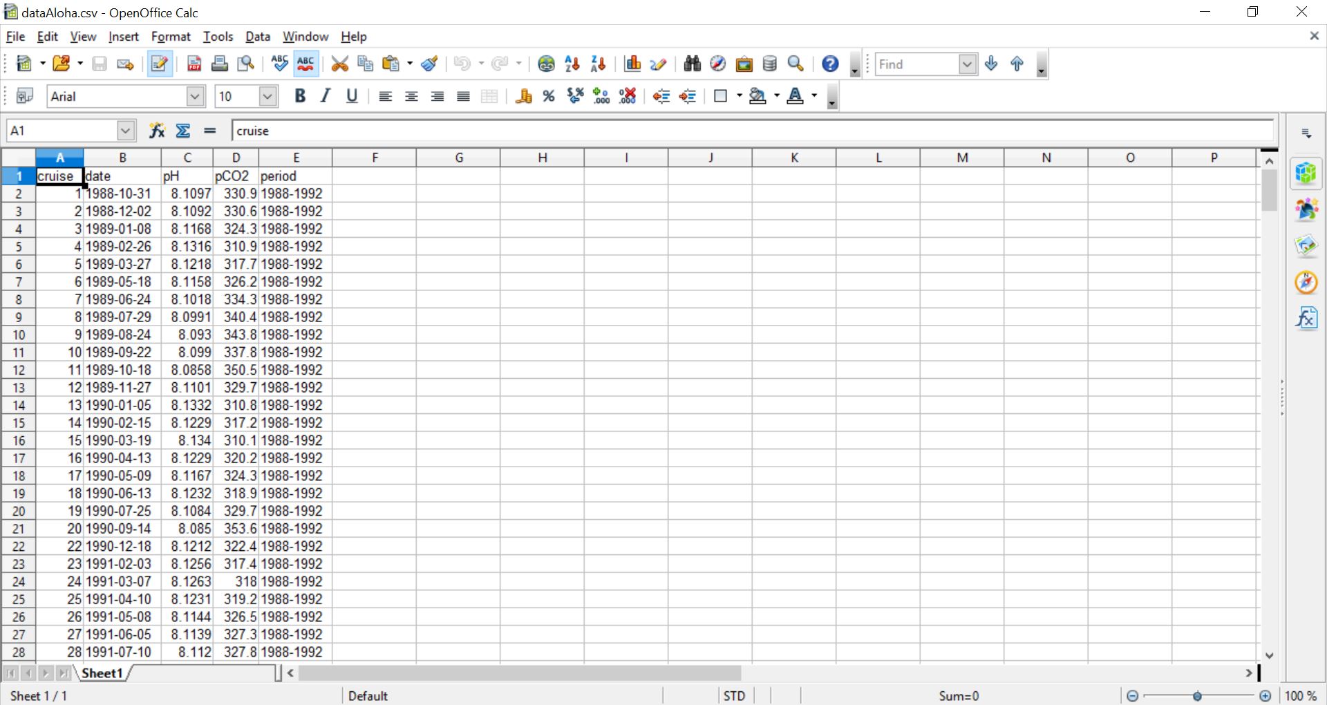Toggle Bold formatting
This screenshot has height=705, width=1327.
[300, 96]
